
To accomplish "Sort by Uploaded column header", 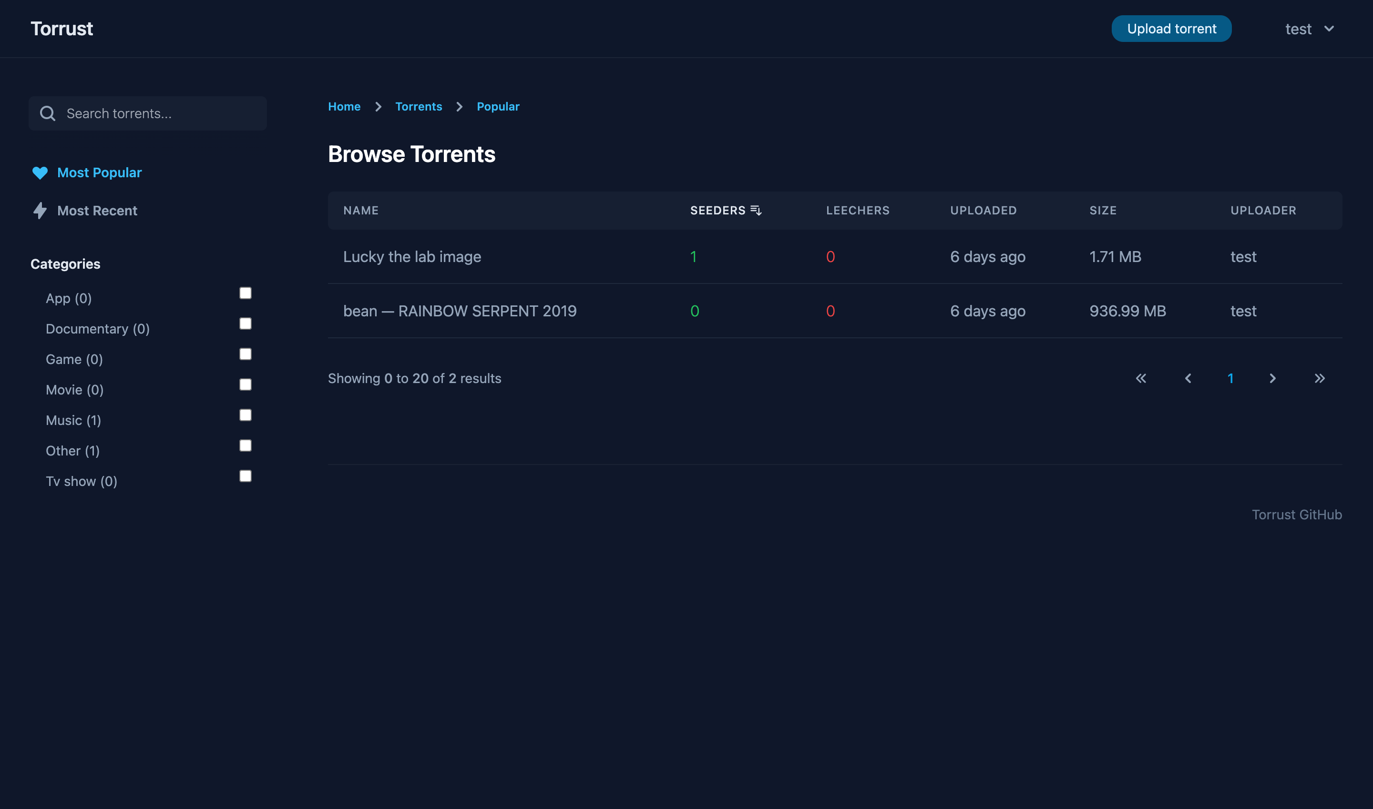I will tap(984, 211).
